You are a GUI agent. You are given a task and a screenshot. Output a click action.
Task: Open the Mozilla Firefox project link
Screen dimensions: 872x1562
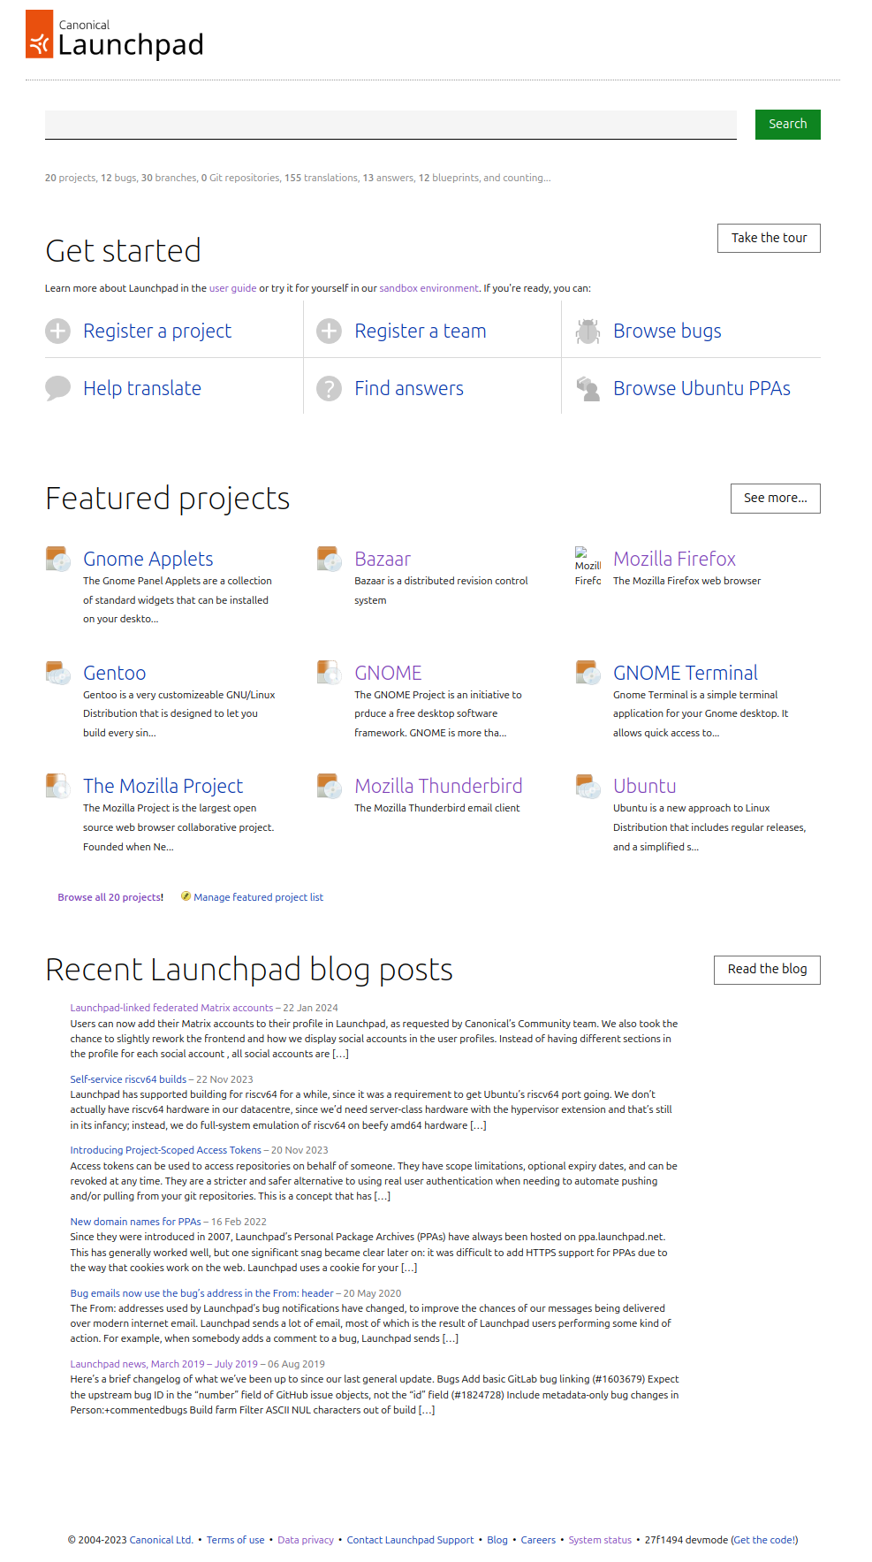(674, 559)
